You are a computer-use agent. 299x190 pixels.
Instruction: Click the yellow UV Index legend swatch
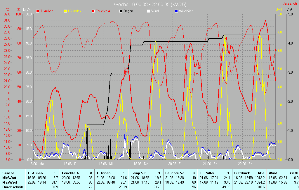point(65,11)
